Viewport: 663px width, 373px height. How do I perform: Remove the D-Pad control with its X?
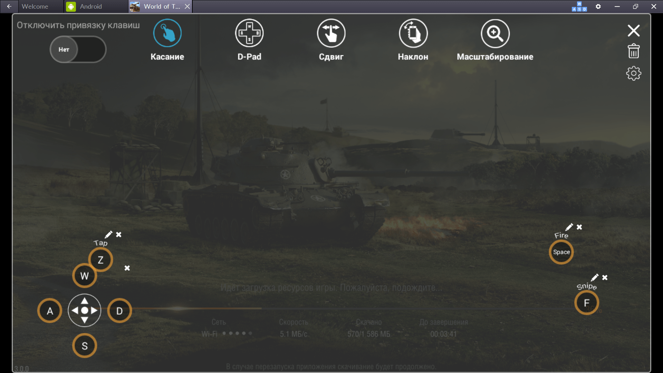coord(127,268)
